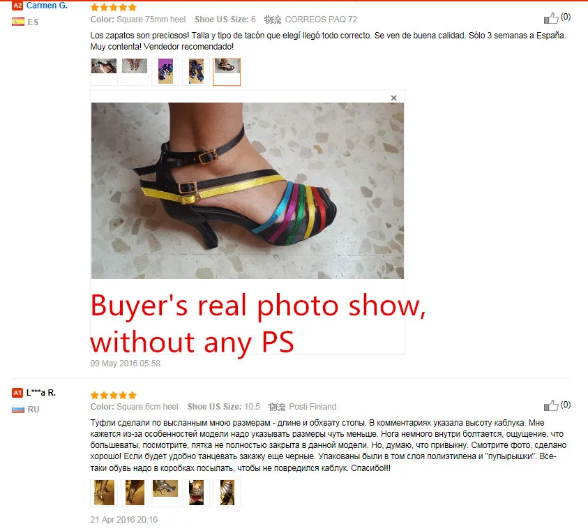Screen dimensions: 588x531
Task: Open first photo thumbnail in Russian review
Action: click(x=104, y=493)
